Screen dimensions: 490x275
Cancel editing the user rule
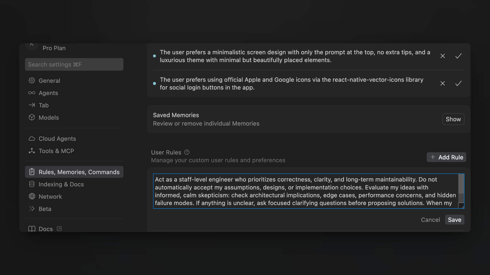tap(430, 220)
